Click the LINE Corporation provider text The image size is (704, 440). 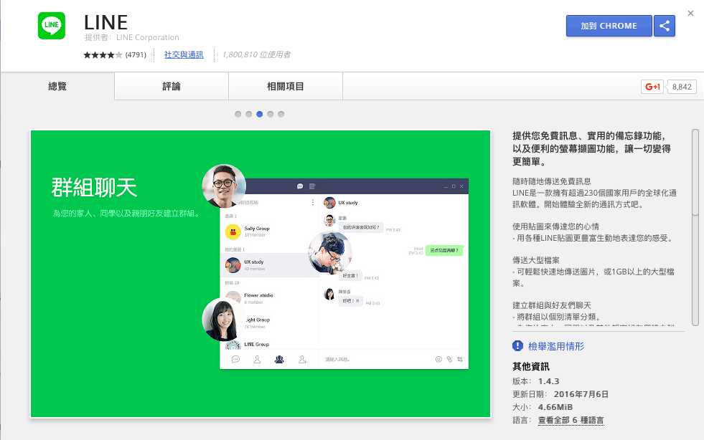click(148, 38)
